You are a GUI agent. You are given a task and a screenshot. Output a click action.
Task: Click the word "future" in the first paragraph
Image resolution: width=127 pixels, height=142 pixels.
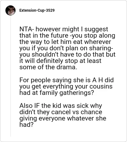(60, 35)
